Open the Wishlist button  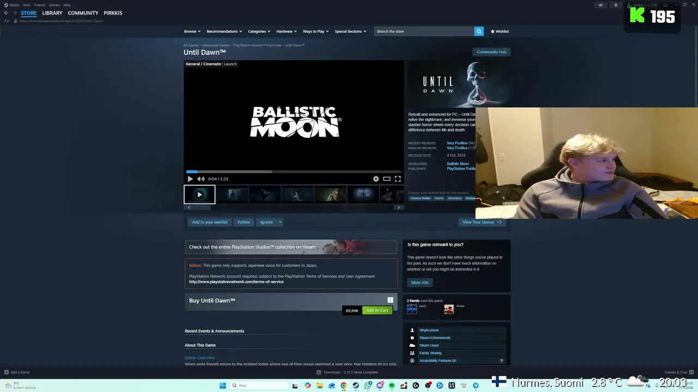(500, 31)
